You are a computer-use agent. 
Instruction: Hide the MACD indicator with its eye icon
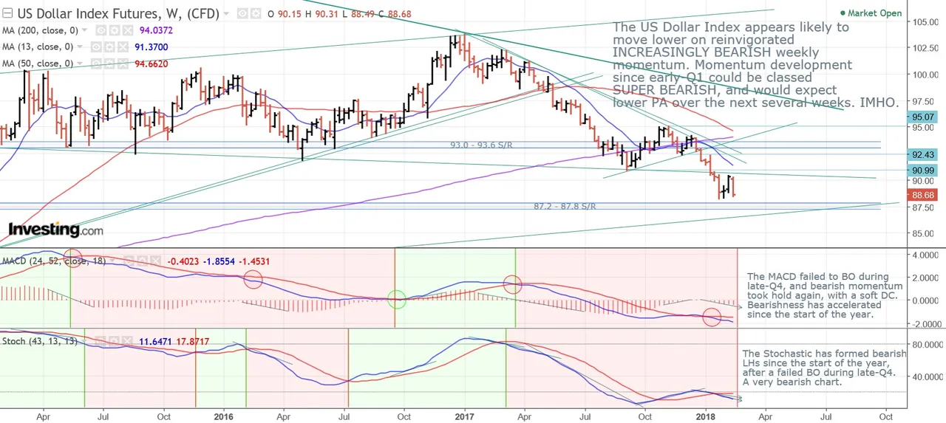[129, 261]
